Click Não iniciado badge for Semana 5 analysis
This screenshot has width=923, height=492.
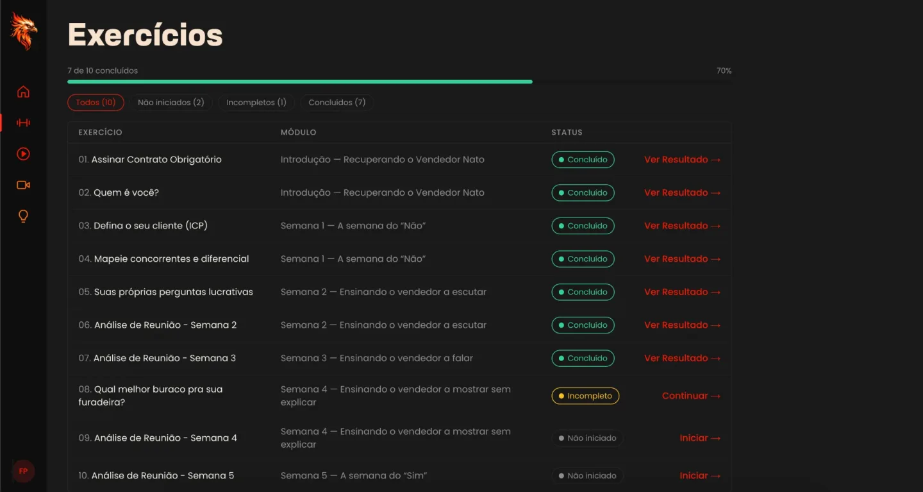pos(587,476)
